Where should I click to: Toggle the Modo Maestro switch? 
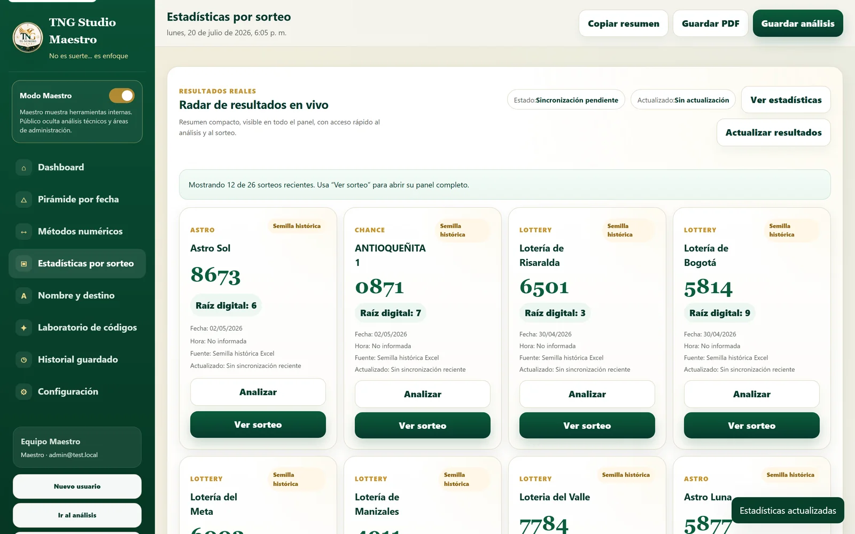click(122, 96)
